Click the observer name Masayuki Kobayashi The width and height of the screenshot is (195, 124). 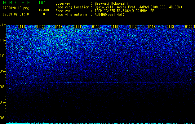[x=111, y=3]
